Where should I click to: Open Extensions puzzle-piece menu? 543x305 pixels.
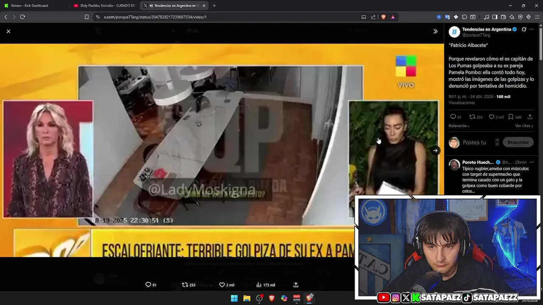pos(465,17)
